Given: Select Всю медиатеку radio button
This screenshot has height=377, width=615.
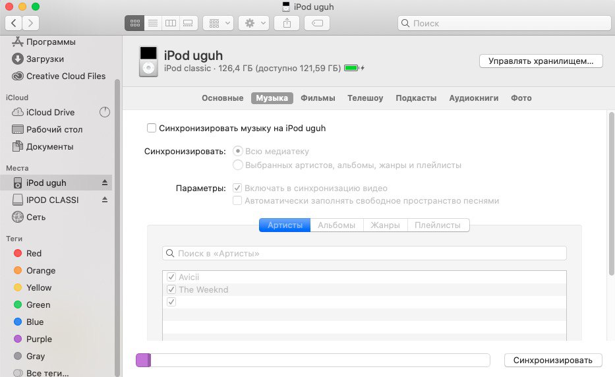Looking at the screenshot, I should [238, 151].
